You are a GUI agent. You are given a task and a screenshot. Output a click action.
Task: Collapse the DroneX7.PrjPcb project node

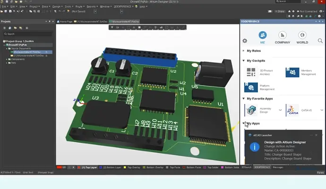click(x=4, y=45)
